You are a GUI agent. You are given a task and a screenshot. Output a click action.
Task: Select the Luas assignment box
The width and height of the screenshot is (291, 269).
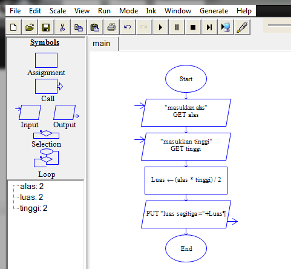186,181
